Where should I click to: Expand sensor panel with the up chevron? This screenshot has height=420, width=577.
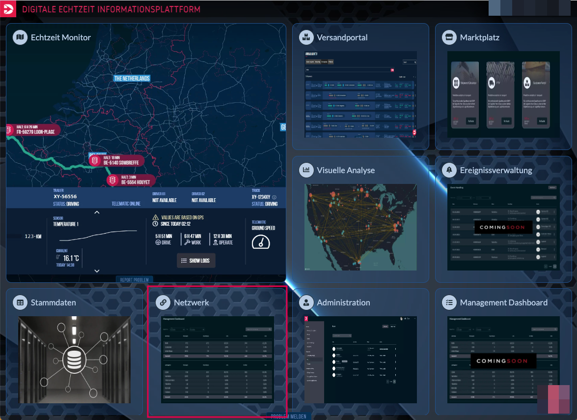pyautogui.click(x=97, y=212)
